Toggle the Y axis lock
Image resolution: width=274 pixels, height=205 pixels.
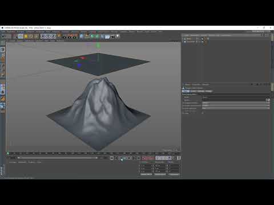coord(49,36)
